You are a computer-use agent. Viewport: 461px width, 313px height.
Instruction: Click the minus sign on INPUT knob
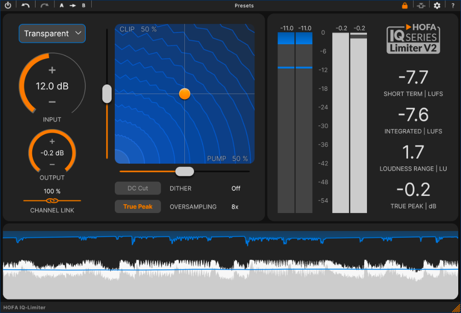52,102
